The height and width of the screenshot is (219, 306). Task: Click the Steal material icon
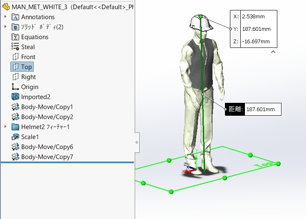[x=15, y=47]
